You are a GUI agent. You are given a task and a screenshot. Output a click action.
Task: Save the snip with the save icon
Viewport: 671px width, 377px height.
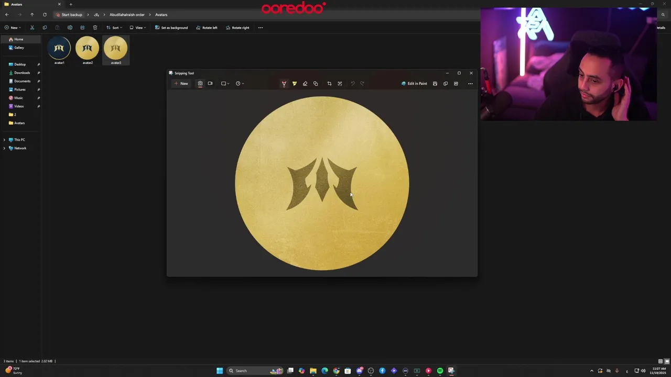point(435,84)
